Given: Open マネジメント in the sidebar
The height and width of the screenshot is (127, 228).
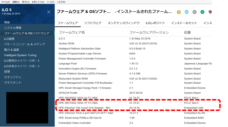Looking at the screenshot, I should pyautogui.click(x=13, y=83).
